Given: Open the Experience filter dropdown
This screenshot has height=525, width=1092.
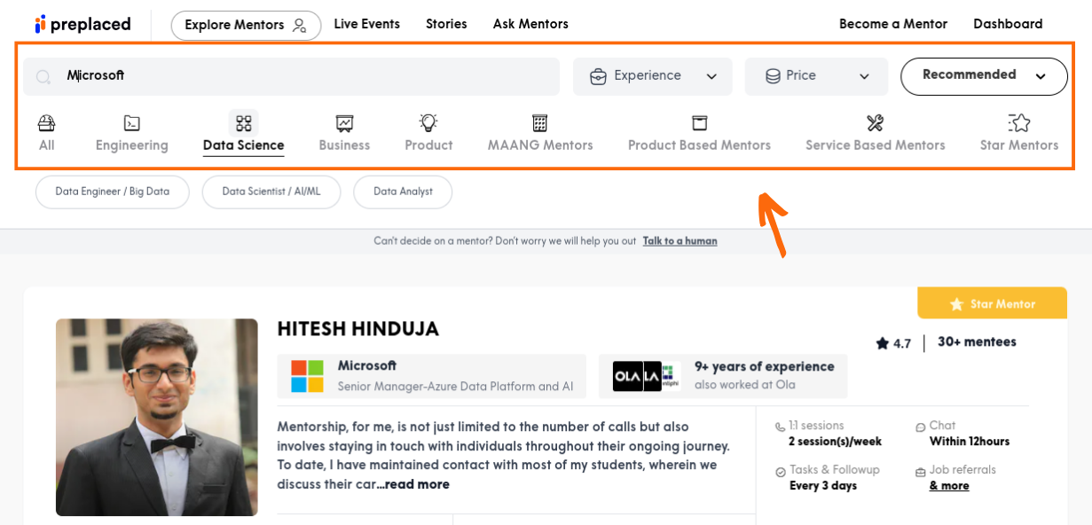Looking at the screenshot, I should 653,76.
